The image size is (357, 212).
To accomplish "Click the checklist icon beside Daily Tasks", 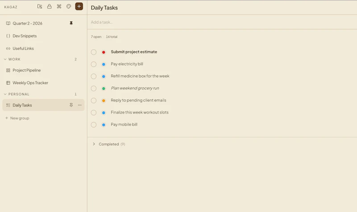I will point(8,105).
